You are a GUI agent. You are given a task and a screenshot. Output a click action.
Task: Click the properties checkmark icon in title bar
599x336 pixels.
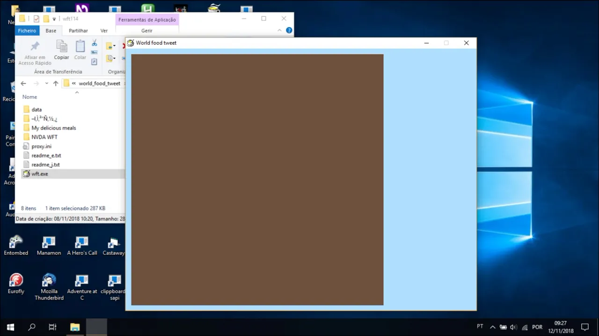(37, 19)
